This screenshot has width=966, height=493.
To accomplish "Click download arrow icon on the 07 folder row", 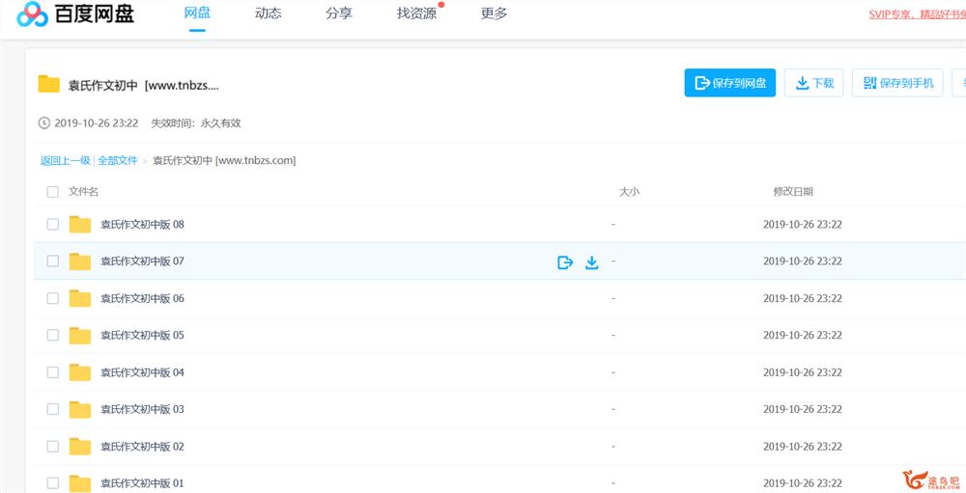I will click(x=592, y=262).
